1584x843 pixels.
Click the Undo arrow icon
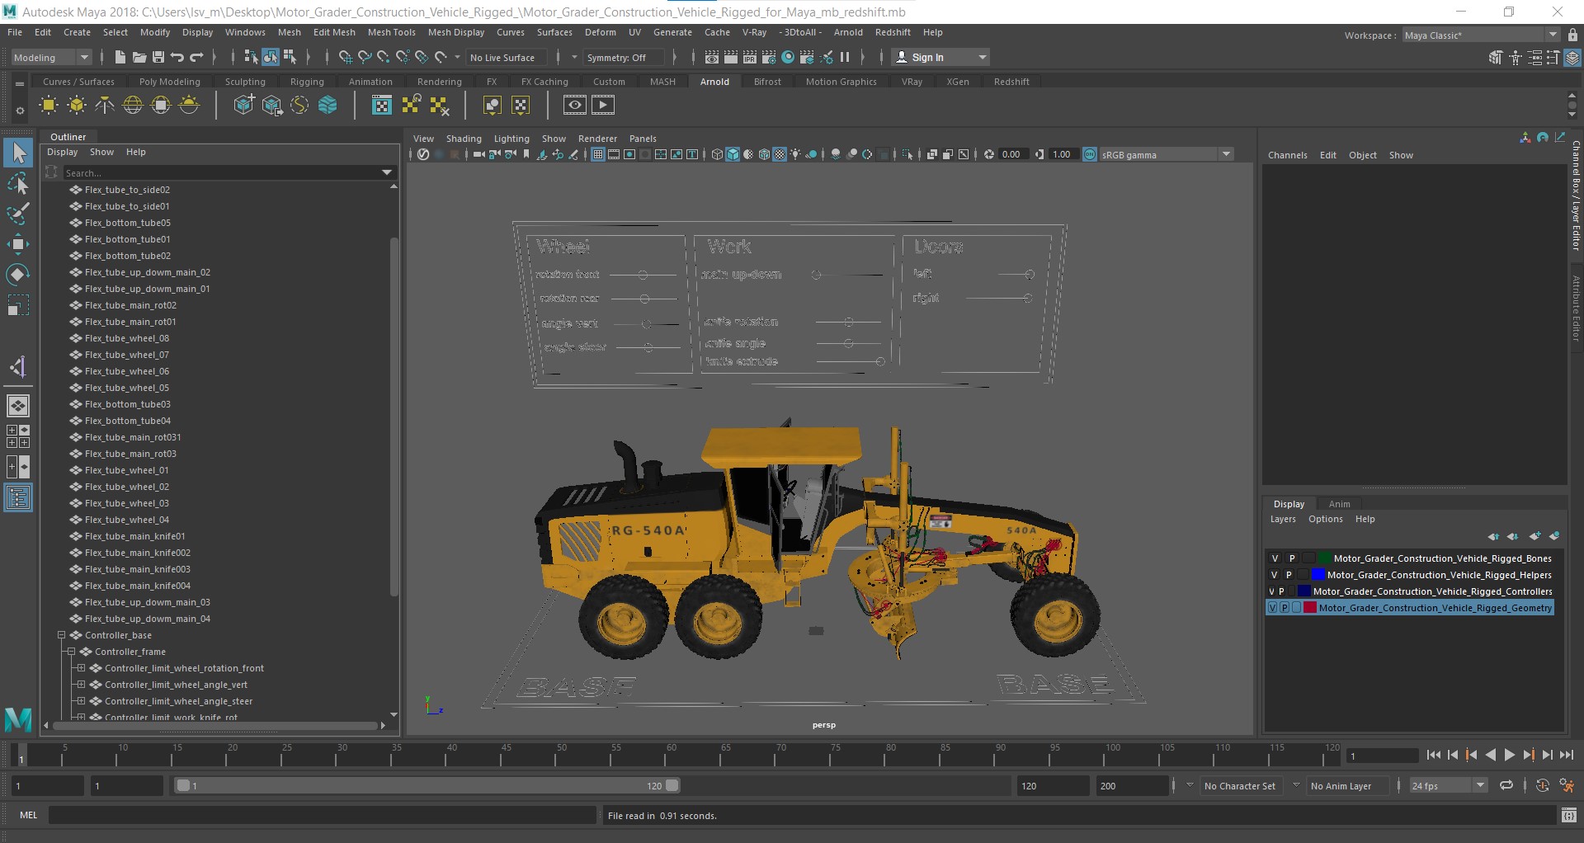pyautogui.click(x=177, y=57)
